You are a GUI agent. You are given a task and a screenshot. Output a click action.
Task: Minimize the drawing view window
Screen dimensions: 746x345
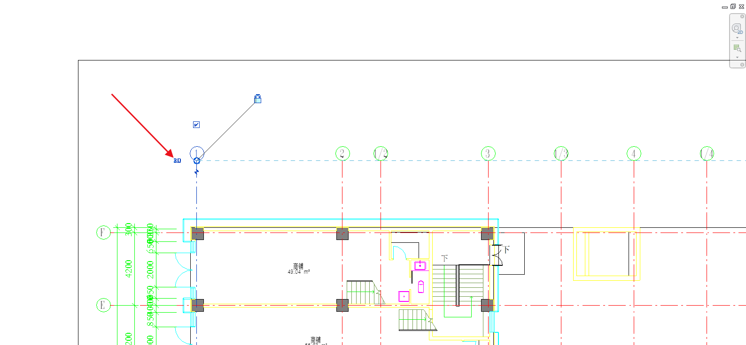(724, 7)
